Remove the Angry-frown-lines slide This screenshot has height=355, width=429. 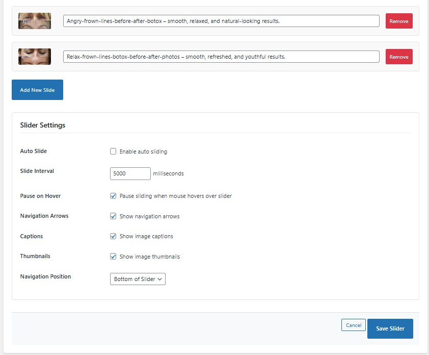click(398, 21)
